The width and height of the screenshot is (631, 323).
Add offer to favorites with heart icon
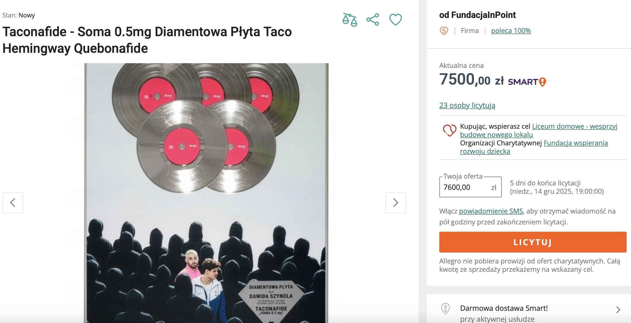tap(395, 20)
